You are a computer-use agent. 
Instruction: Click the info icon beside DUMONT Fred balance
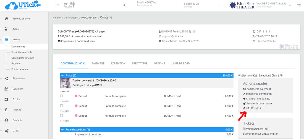[x=194, y=32]
